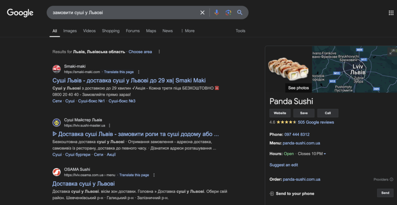Expand the map with corner arrow icon
397x205 pixels.
[x=392, y=51]
